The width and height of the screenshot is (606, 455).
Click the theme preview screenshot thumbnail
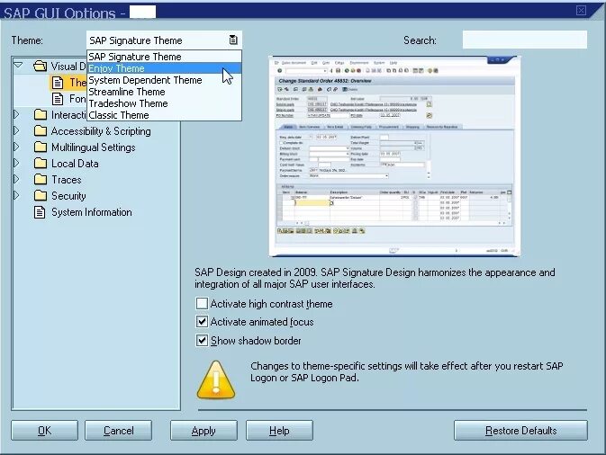point(394,156)
